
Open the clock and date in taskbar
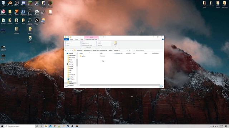click(221, 126)
